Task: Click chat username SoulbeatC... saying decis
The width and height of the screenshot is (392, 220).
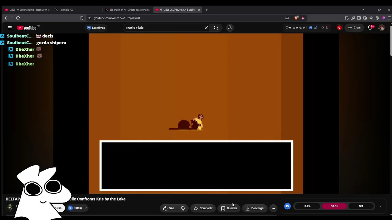Action: [20, 36]
